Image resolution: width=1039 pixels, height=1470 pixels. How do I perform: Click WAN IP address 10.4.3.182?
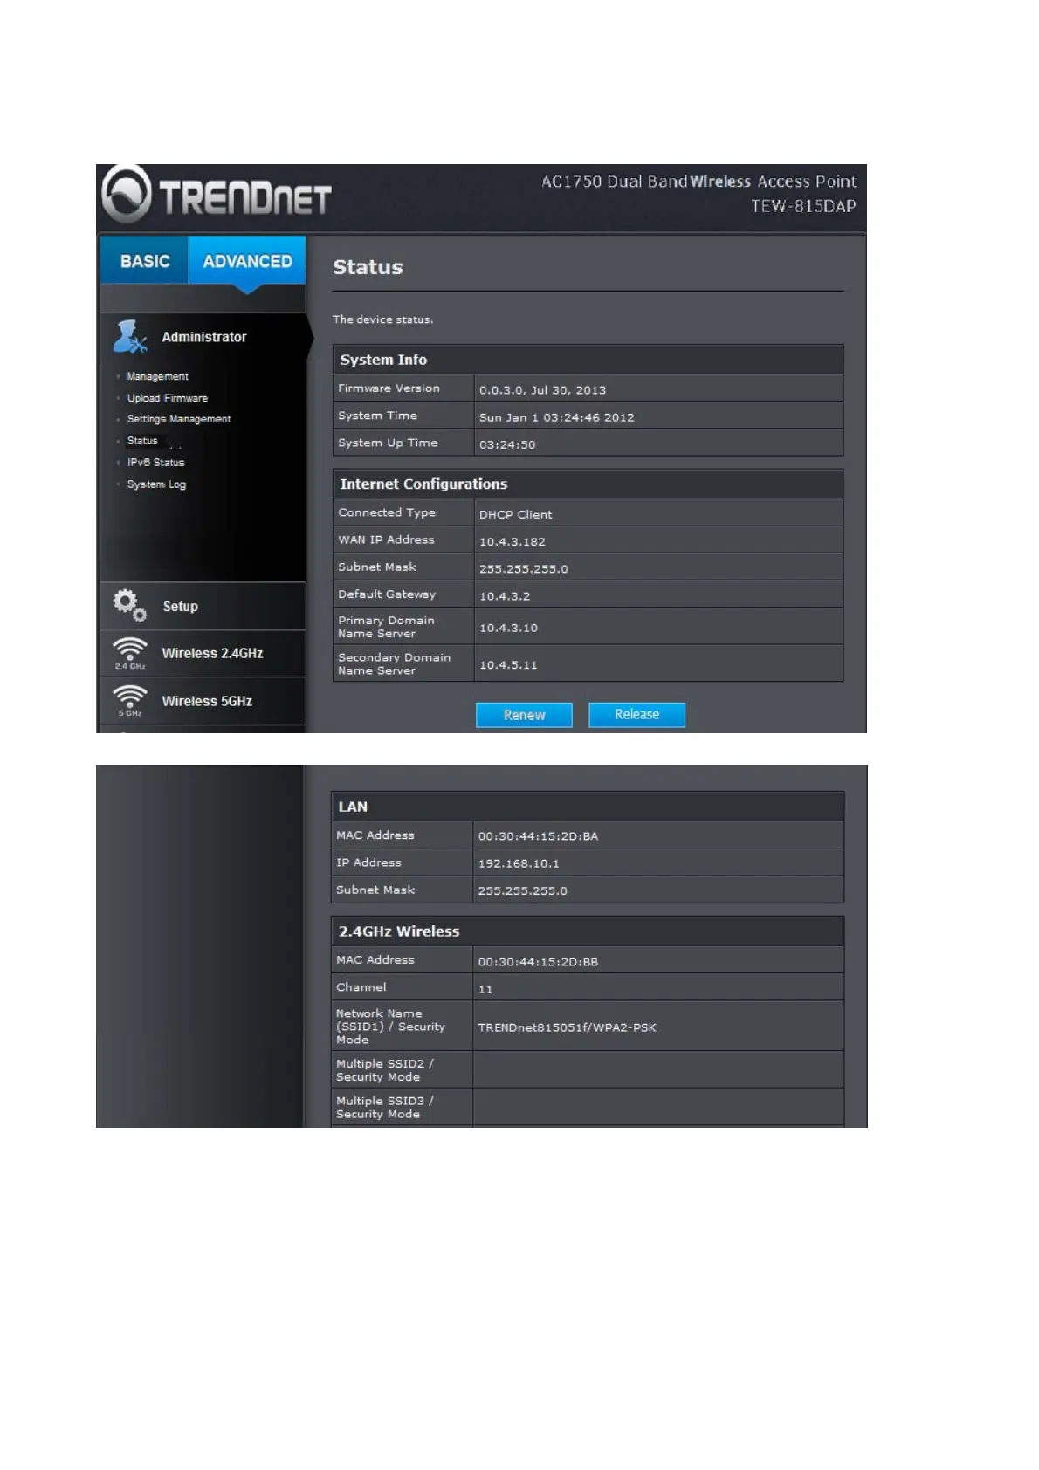[x=512, y=541]
